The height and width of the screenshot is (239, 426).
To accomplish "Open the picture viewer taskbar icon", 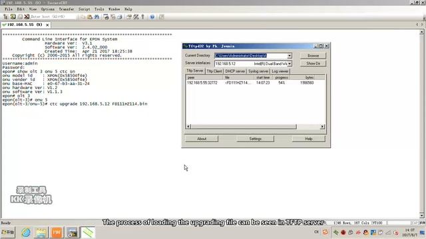I will (x=73, y=232).
